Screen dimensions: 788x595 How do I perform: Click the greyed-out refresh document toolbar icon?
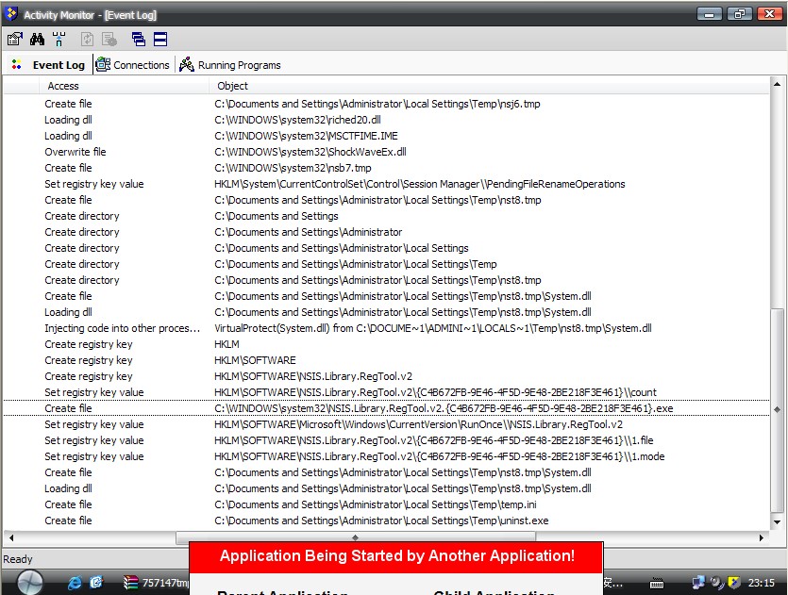point(87,39)
